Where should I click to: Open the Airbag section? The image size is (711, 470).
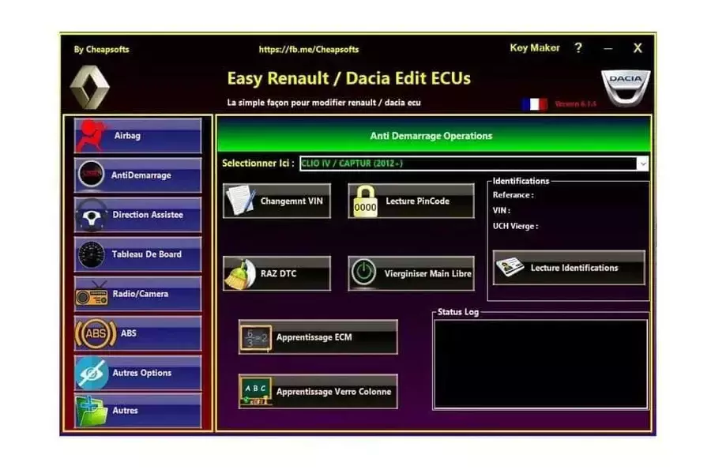coord(137,136)
